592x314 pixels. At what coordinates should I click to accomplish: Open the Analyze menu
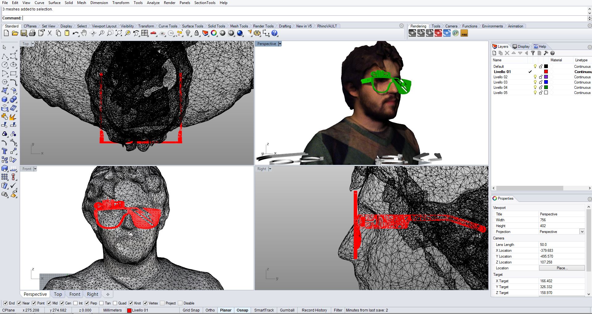tap(153, 3)
